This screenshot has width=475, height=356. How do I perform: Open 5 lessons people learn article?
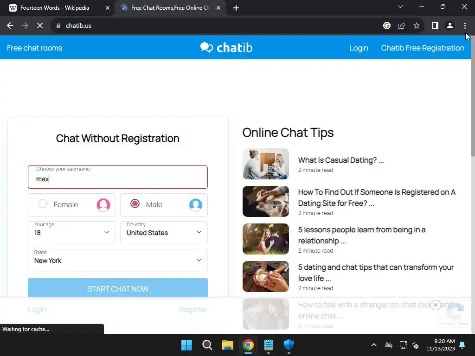pos(362,235)
